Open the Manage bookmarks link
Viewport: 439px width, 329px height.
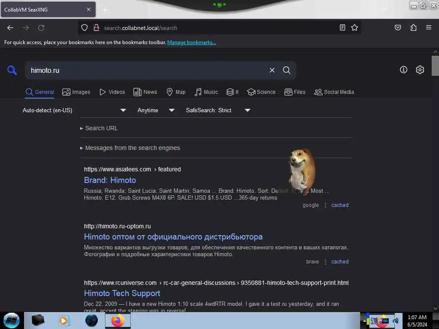click(x=192, y=42)
